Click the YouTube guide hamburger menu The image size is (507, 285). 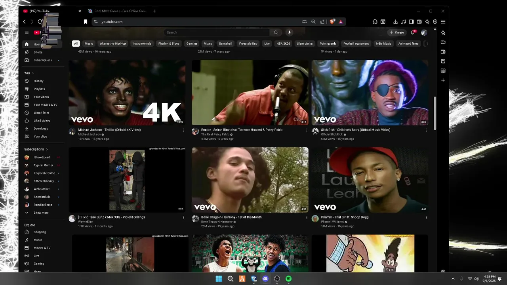tap(27, 32)
